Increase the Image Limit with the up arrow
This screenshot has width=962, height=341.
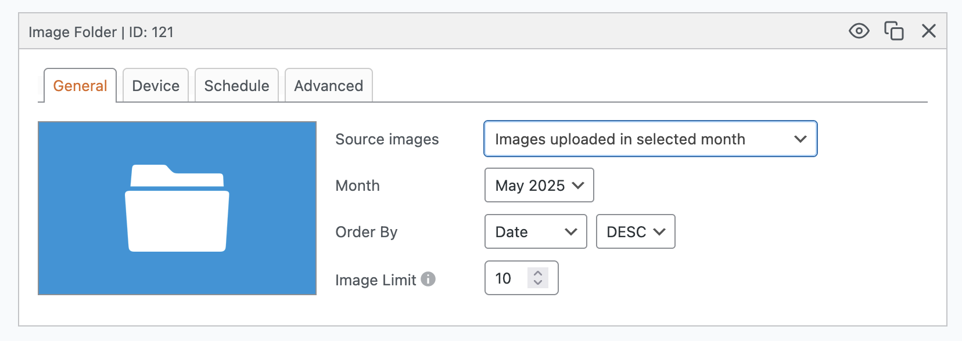click(538, 273)
